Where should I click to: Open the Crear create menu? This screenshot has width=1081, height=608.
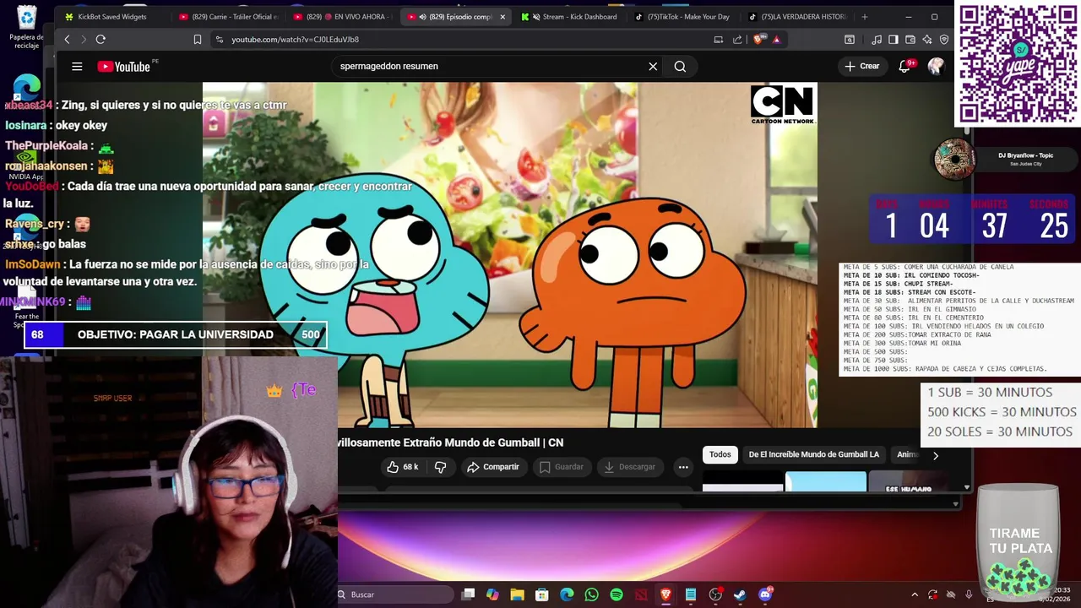pos(861,66)
